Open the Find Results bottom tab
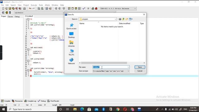The image size is (199, 112). click(53, 101)
